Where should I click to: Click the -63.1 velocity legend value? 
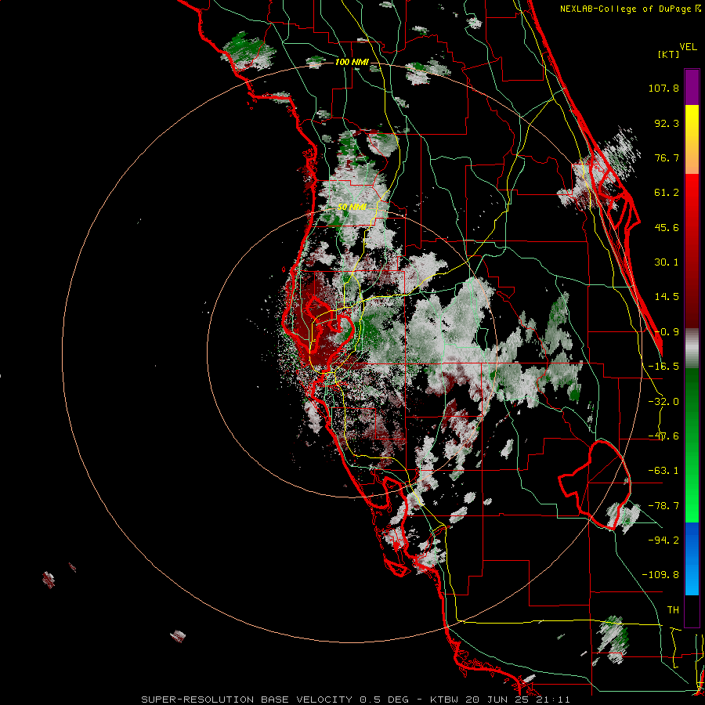(663, 471)
